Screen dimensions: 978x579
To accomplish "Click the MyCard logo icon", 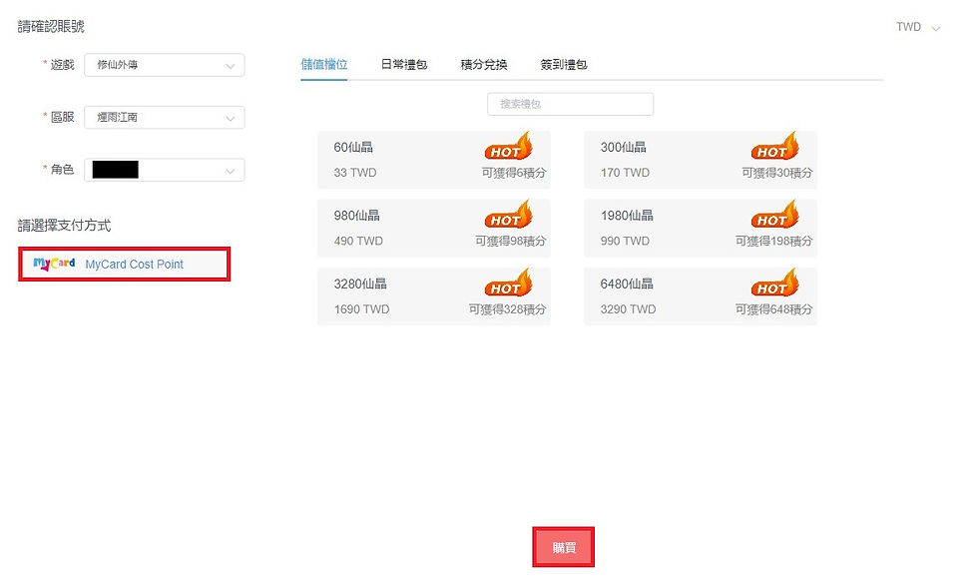I will click(54, 264).
